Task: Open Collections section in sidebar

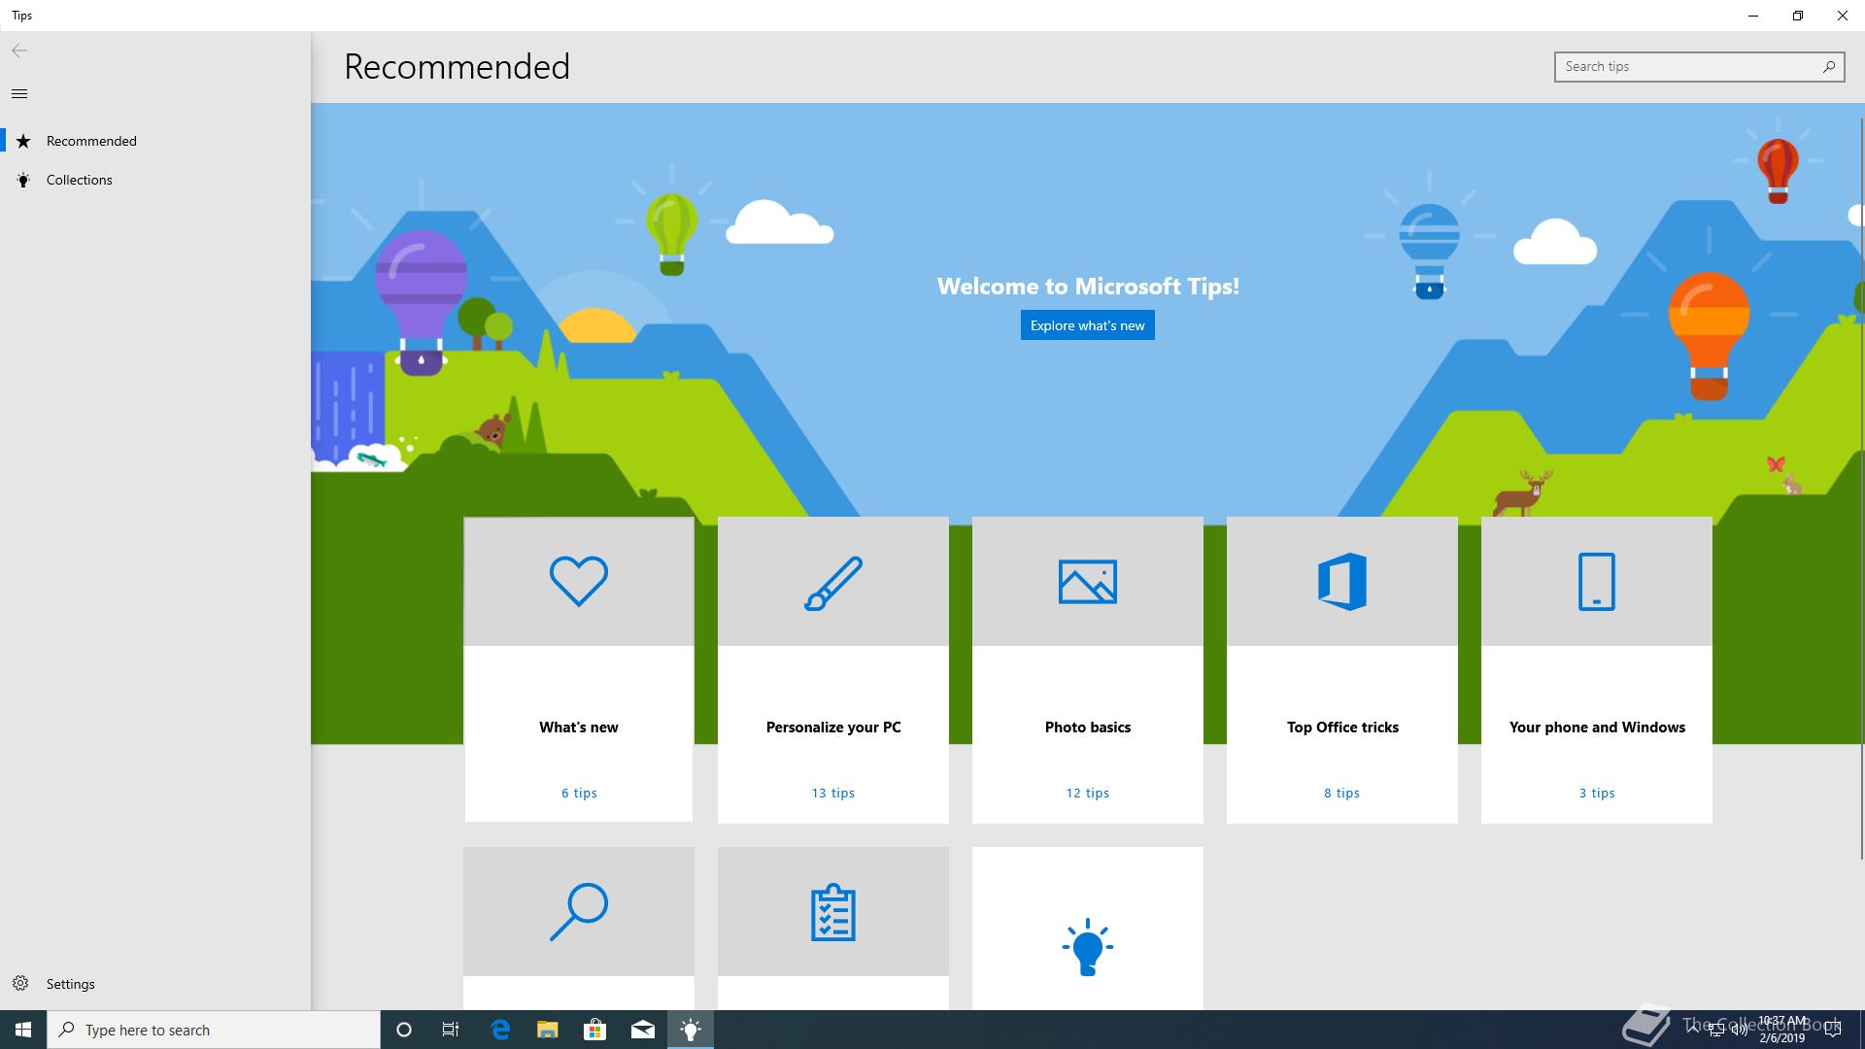Action: 155,180
